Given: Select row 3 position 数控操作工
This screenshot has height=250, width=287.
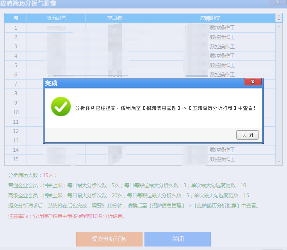Looking at the screenshot, I should [222, 46].
